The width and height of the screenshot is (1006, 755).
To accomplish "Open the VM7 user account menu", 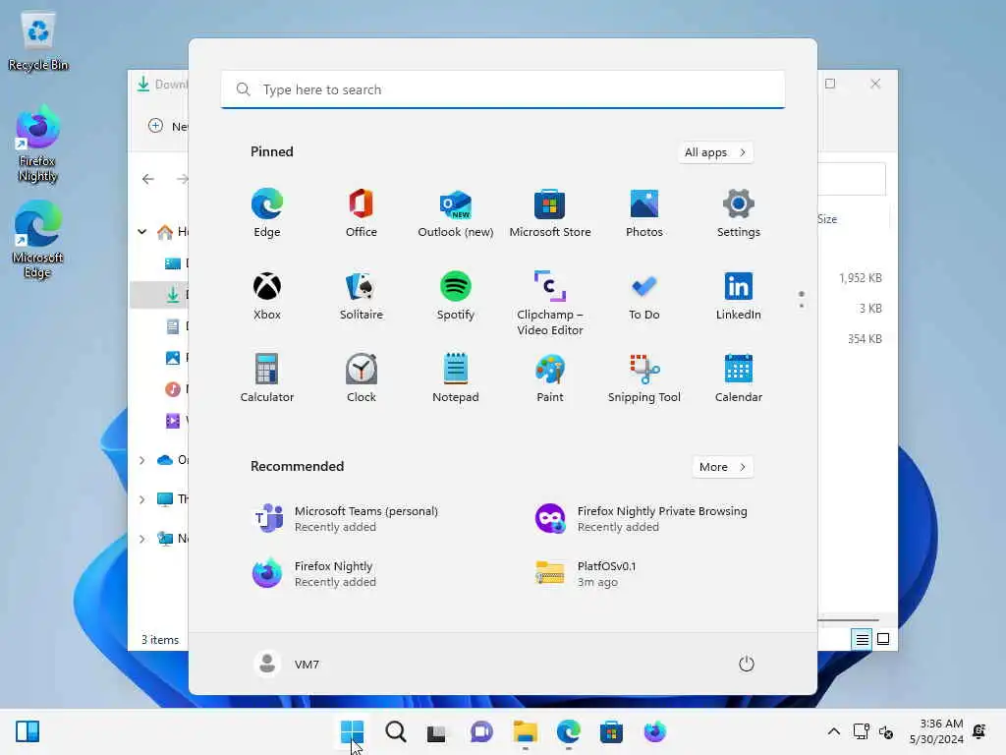I will (286, 664).
